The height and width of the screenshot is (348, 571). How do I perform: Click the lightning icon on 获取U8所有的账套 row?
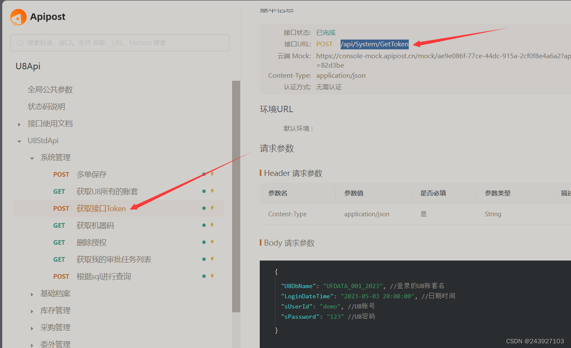click(212, 191)
